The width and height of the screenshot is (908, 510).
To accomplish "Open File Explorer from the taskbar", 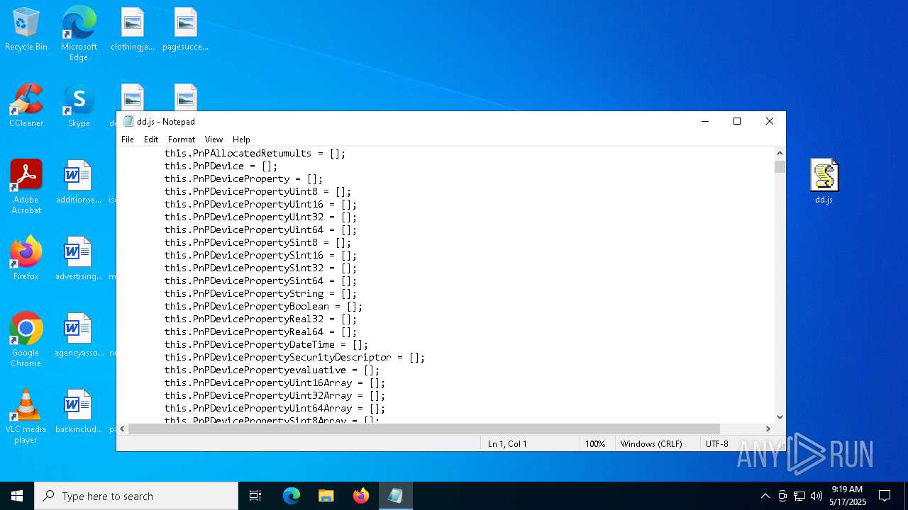I will pos(326,496).
